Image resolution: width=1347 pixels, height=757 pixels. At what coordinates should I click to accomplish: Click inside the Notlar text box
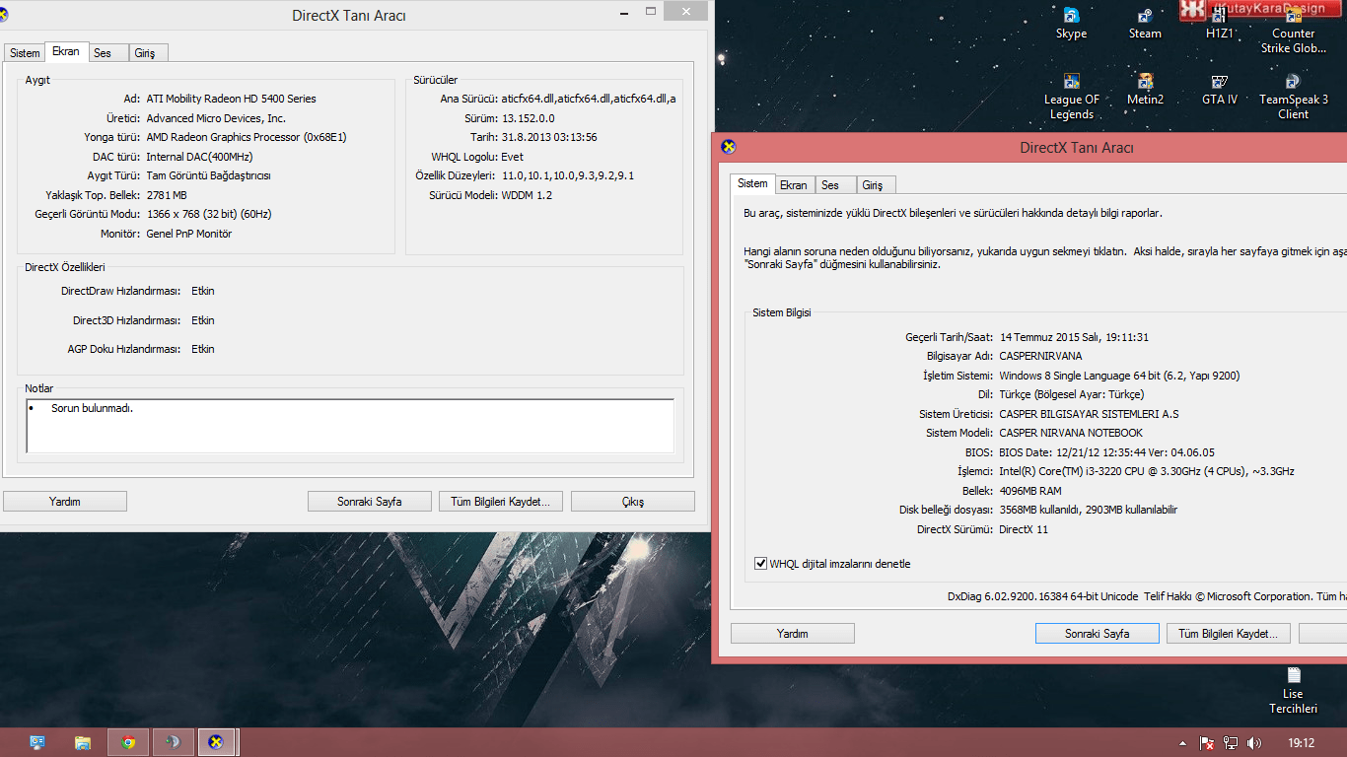350,426
